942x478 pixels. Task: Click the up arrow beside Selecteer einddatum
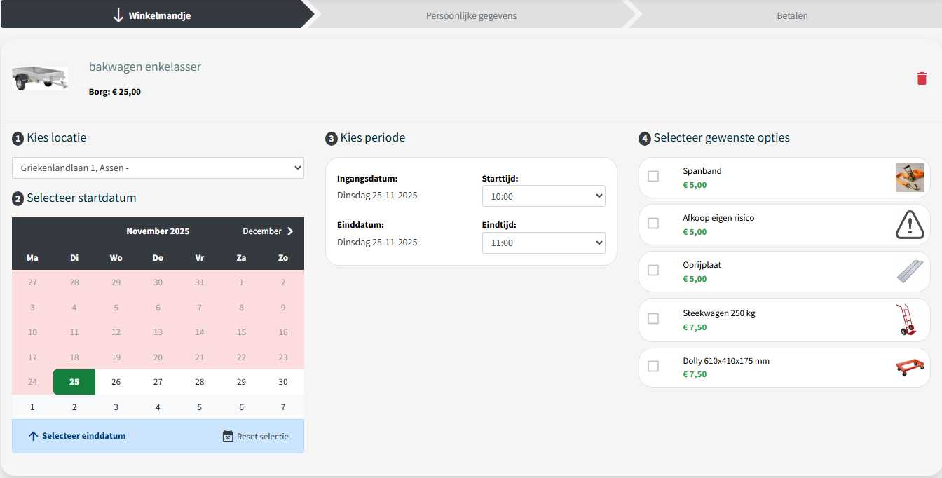(33, 436)
